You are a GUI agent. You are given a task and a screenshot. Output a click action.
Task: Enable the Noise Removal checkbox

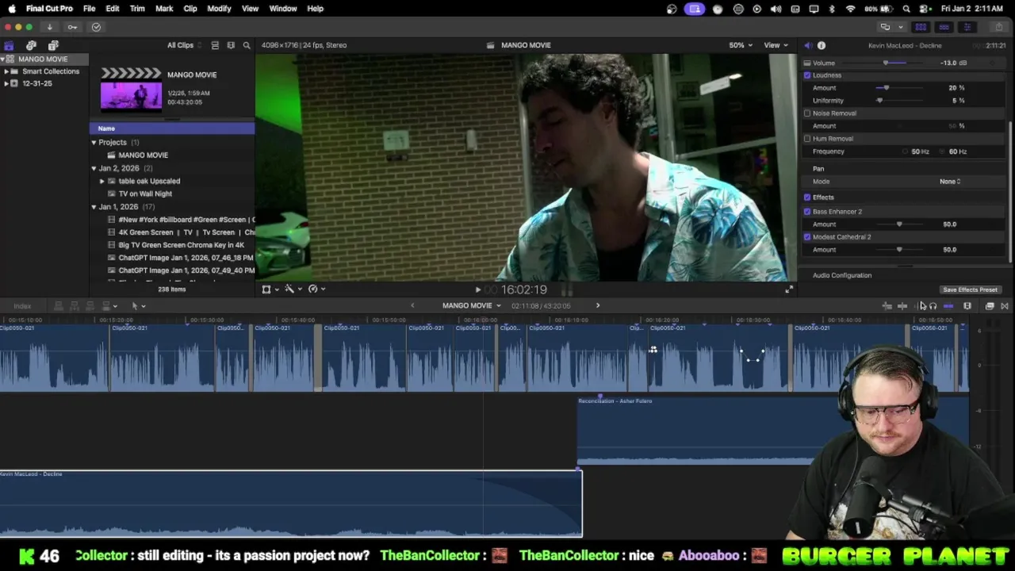click(x=807, y=113)
